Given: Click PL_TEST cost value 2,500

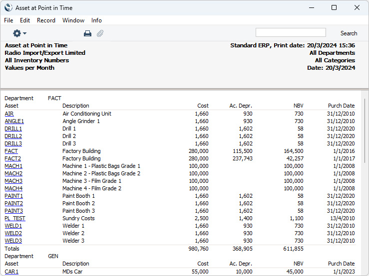Looking at the screenshot, I should (x=201, y=218).
